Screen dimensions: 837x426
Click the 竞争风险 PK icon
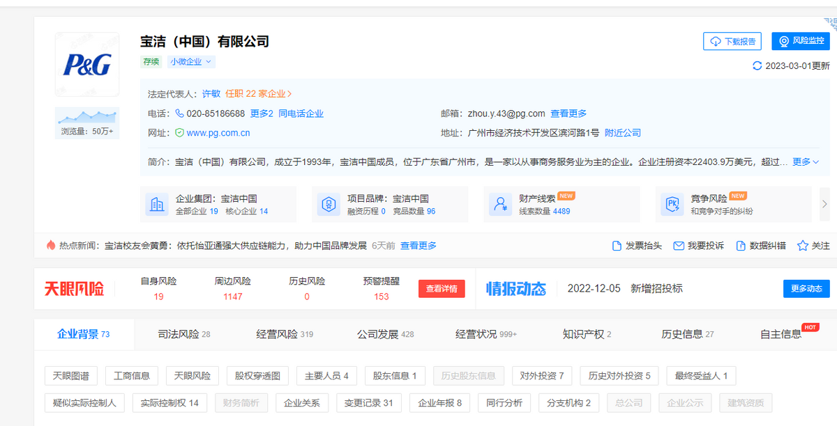(672, 204)
